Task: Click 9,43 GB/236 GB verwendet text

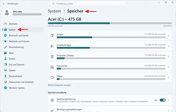Action: [x=155, y=66]
